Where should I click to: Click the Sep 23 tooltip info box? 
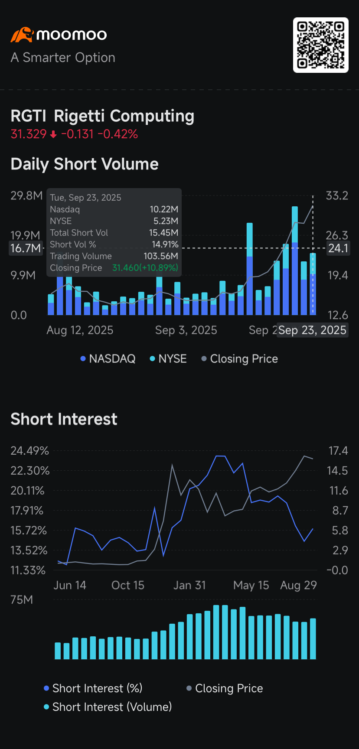pos(114,232)
